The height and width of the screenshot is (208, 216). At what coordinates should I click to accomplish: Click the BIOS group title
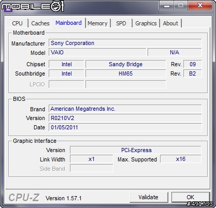pyautogui.click(x=19, y=99)
